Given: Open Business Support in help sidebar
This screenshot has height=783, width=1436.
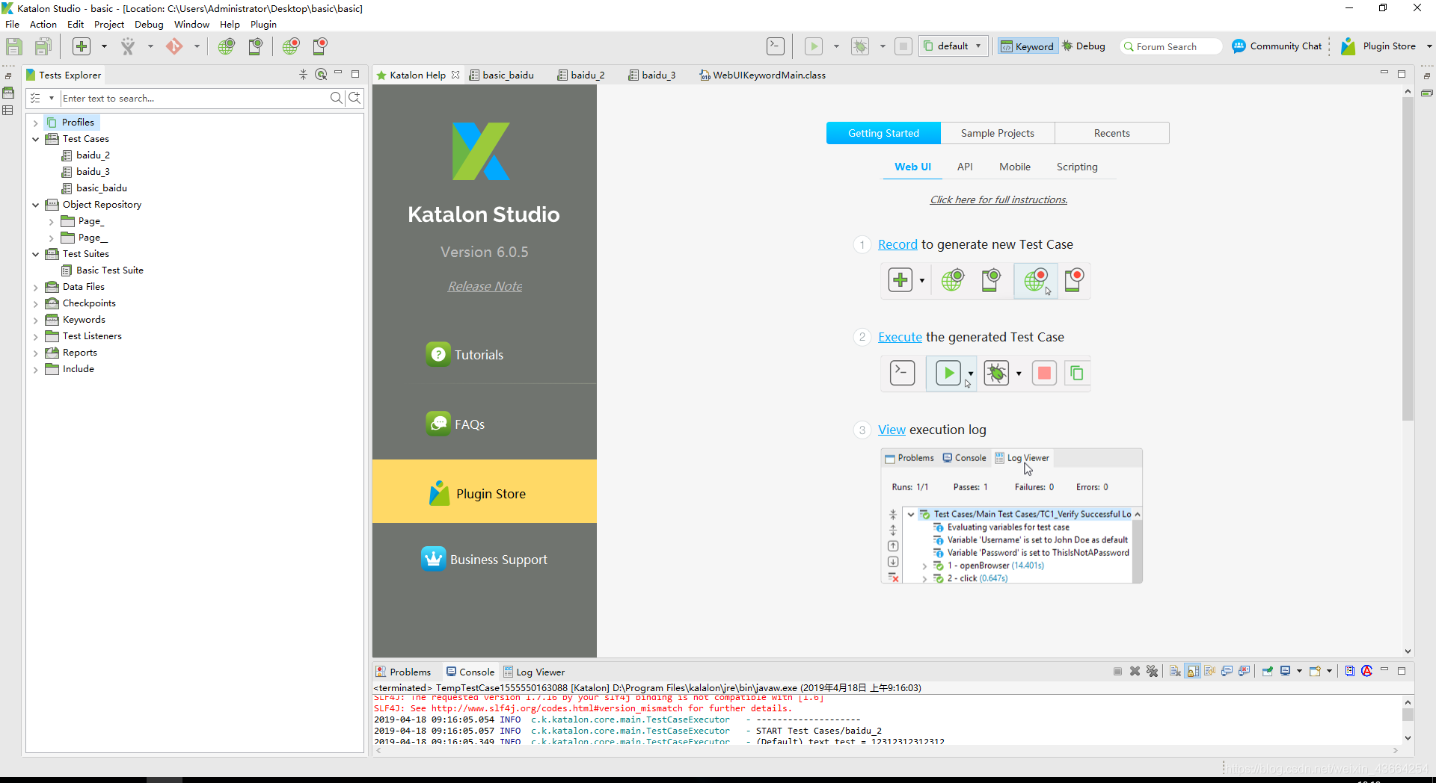Looking at the screenshot, I should click(484, 559).
